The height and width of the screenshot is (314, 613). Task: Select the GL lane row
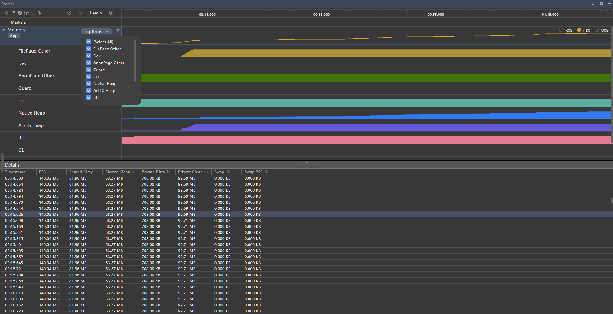click(x=21, y=150)
